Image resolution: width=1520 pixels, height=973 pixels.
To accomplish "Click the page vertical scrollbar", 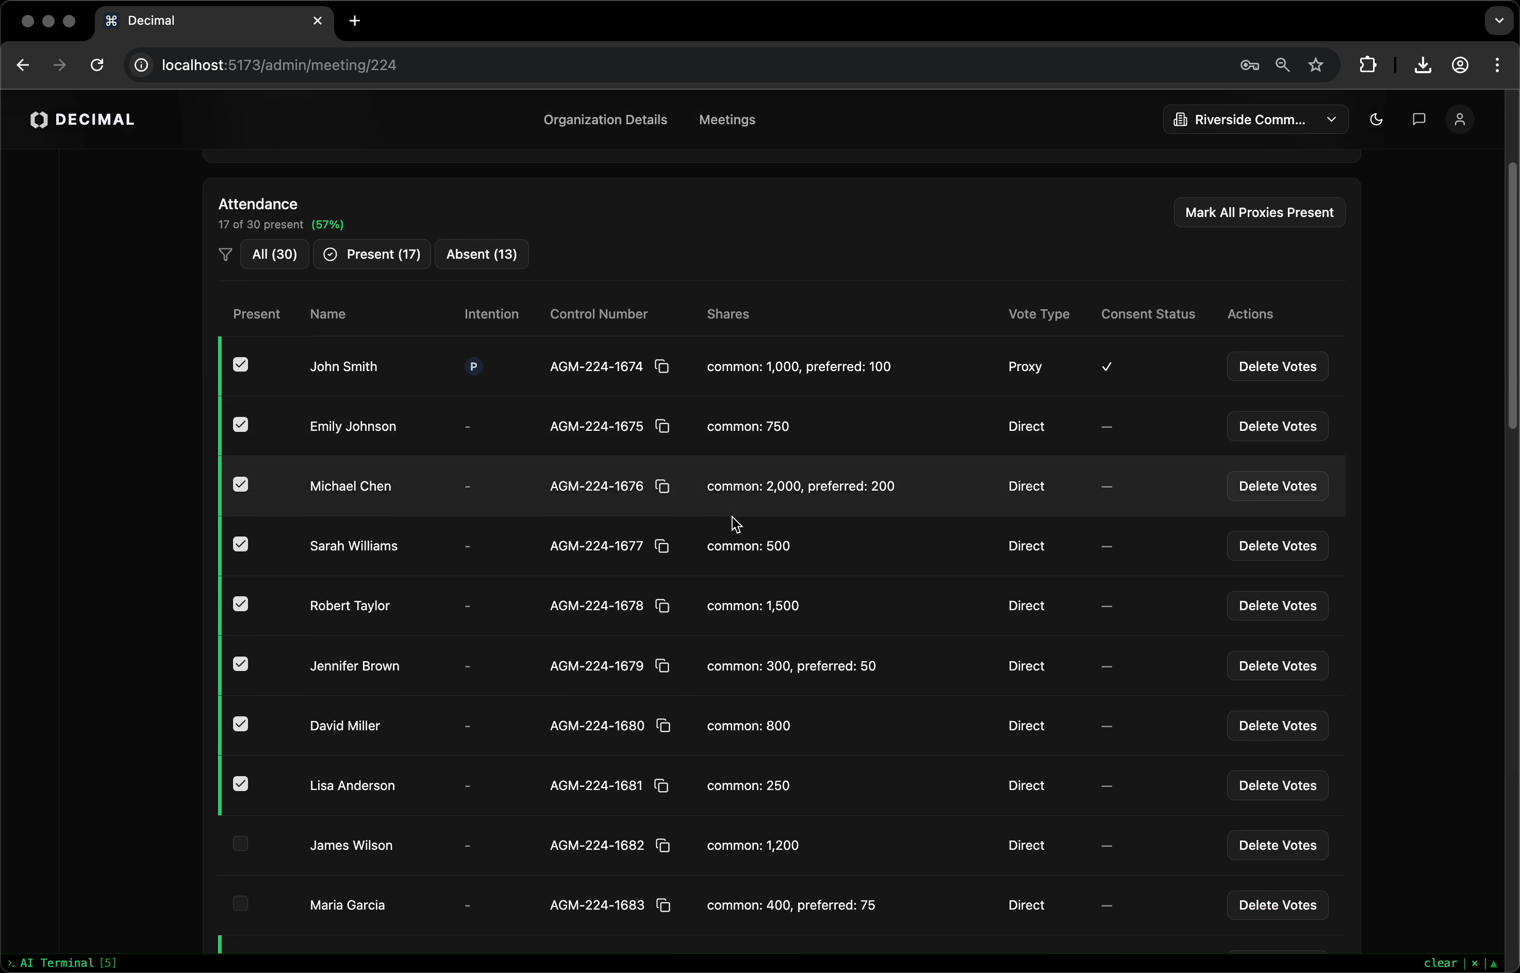I will pos(1512,297).
